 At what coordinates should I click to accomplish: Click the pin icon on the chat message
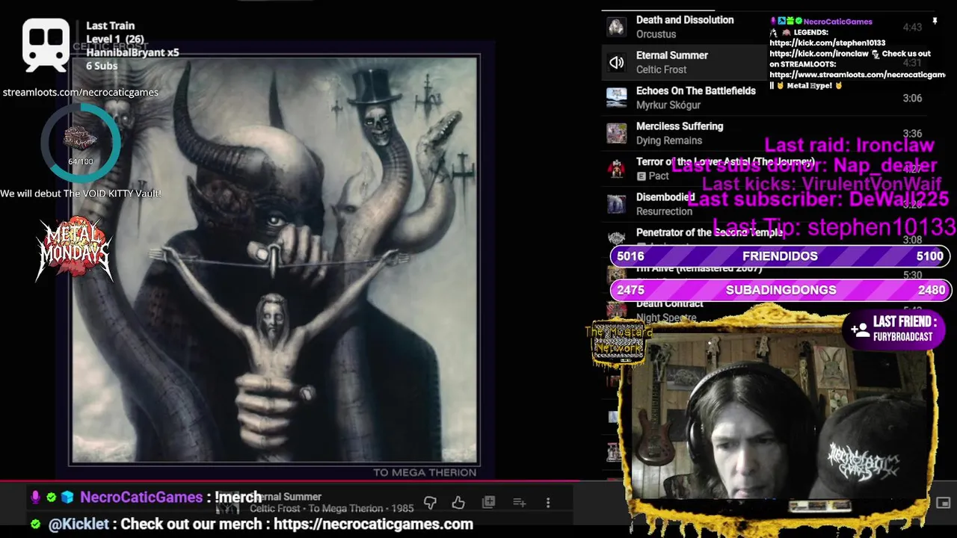click(935, 22)
